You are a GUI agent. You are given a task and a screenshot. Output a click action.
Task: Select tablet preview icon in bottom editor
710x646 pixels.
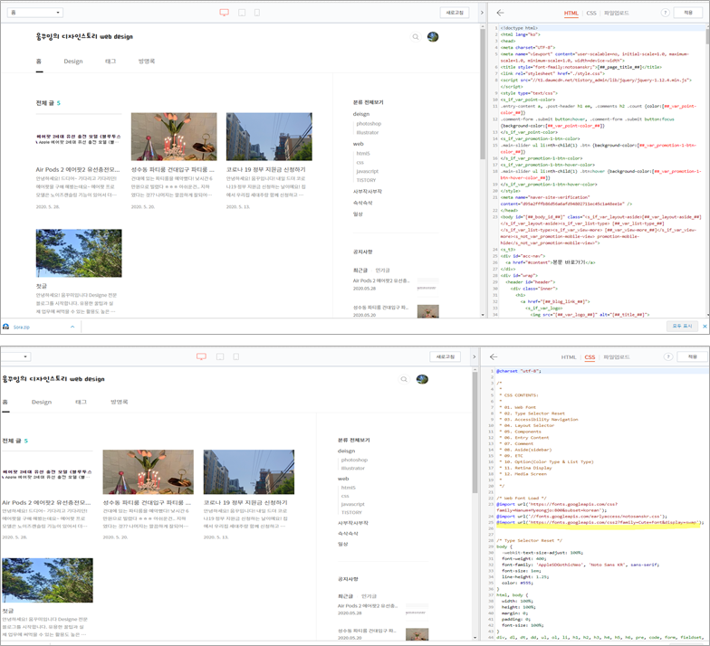tap(220, 356)
